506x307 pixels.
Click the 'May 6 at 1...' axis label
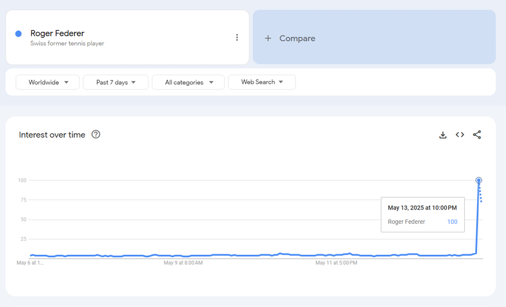coord(30,263)
